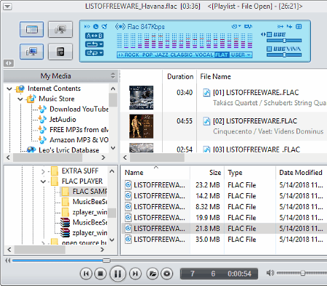Sort files by Date Modified column
The image size is (327, 286).
[301, 173]
